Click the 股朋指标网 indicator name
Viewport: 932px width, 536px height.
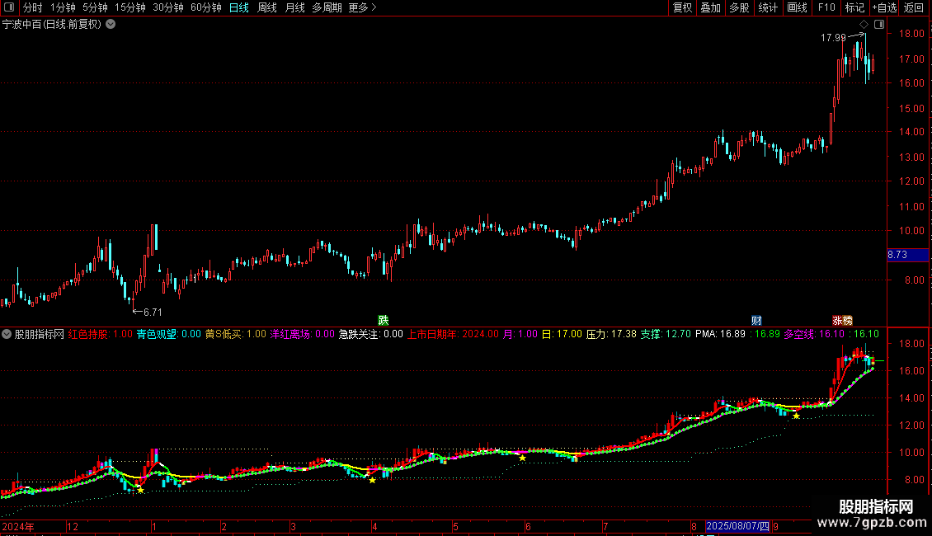pos(40,334)
